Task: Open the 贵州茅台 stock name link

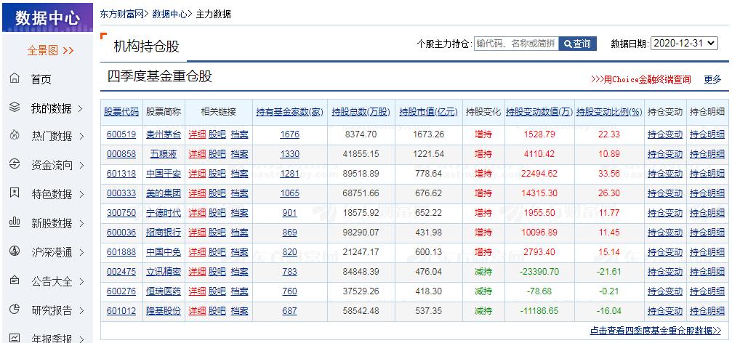Action: [x=164, y=134]
